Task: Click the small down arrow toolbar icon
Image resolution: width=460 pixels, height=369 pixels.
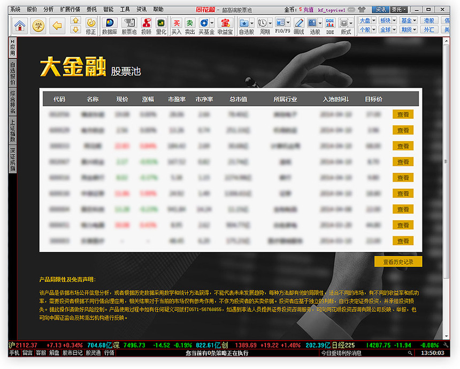Action: click(x=76, y=29)
